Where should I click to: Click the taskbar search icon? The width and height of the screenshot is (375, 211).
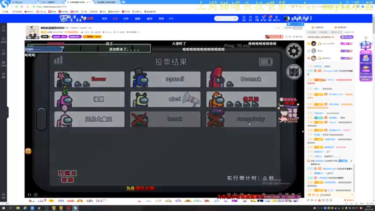click(10, 208)
